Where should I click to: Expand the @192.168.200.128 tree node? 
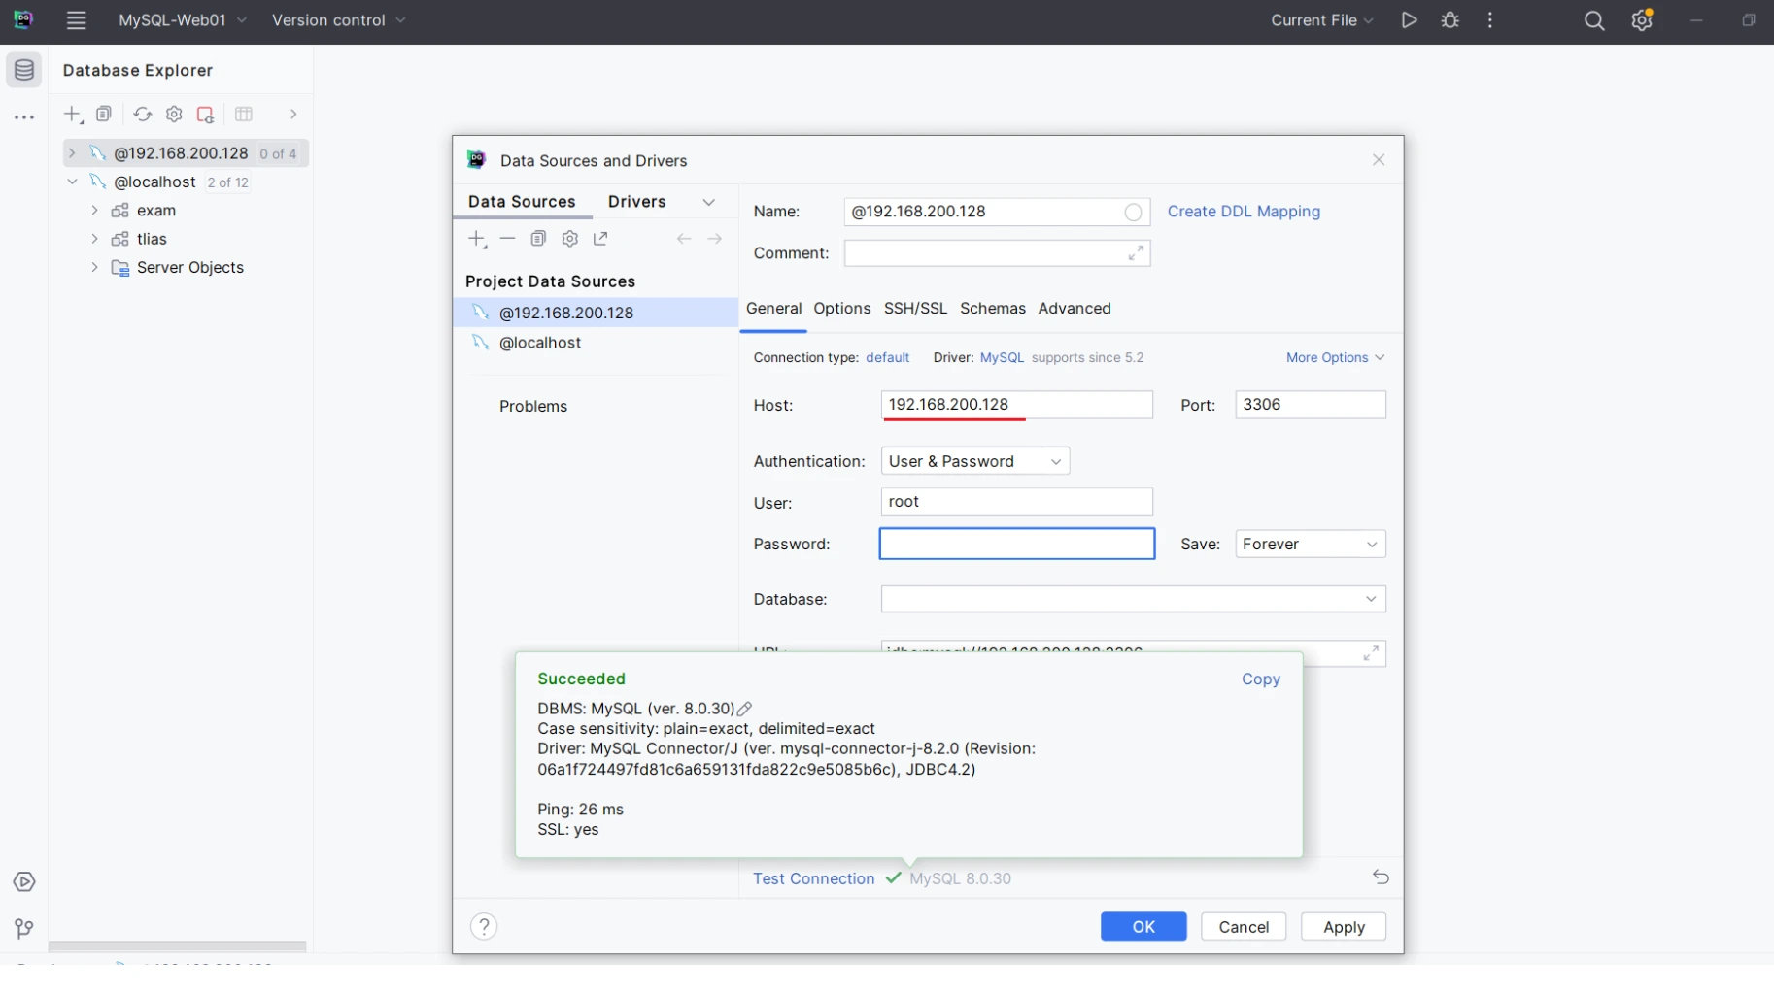coord(71,153)
